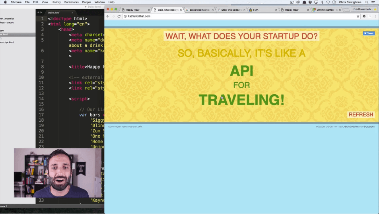Screen dimensions: 379x214
Task: Open the @GILBERT Twitter link
Action: pyautogui.click(x=369, y=127)
